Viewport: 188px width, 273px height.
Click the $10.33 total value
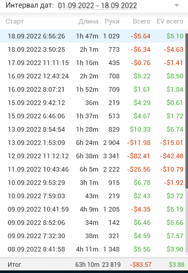(140, 130)
